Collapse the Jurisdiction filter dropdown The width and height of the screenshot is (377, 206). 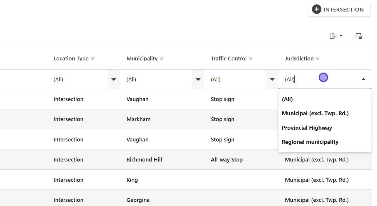point(363,79)
